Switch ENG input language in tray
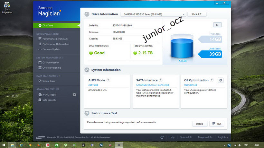The width and height of the screenshot is (264, 148). pyautogui.click(x=246, y=145)
